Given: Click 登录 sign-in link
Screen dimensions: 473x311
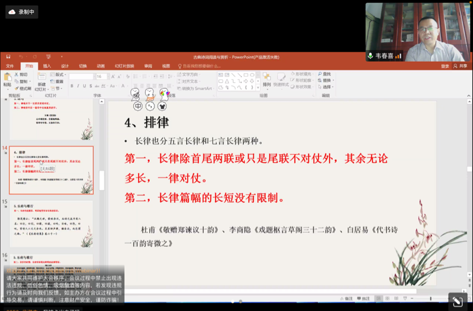Looking at the screenshot, I should pyautogui.click(x=445, y=66).
